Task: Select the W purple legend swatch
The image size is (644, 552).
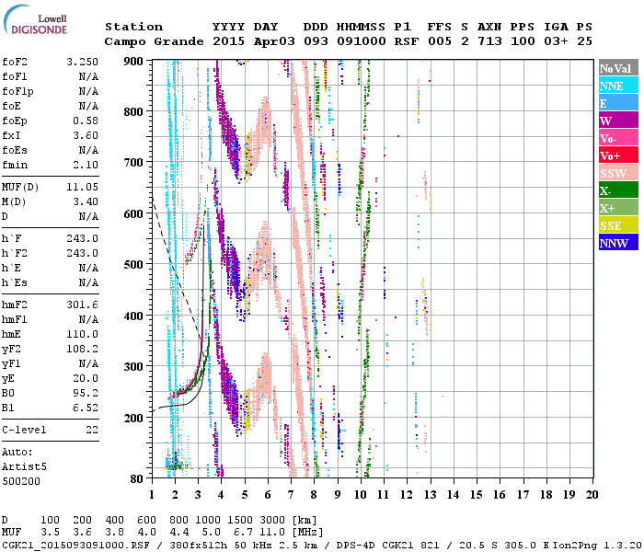Action: 618,121
